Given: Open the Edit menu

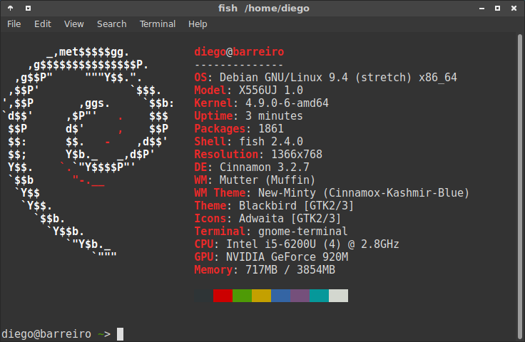Looking at the screenshot, I should pos(43,24).
